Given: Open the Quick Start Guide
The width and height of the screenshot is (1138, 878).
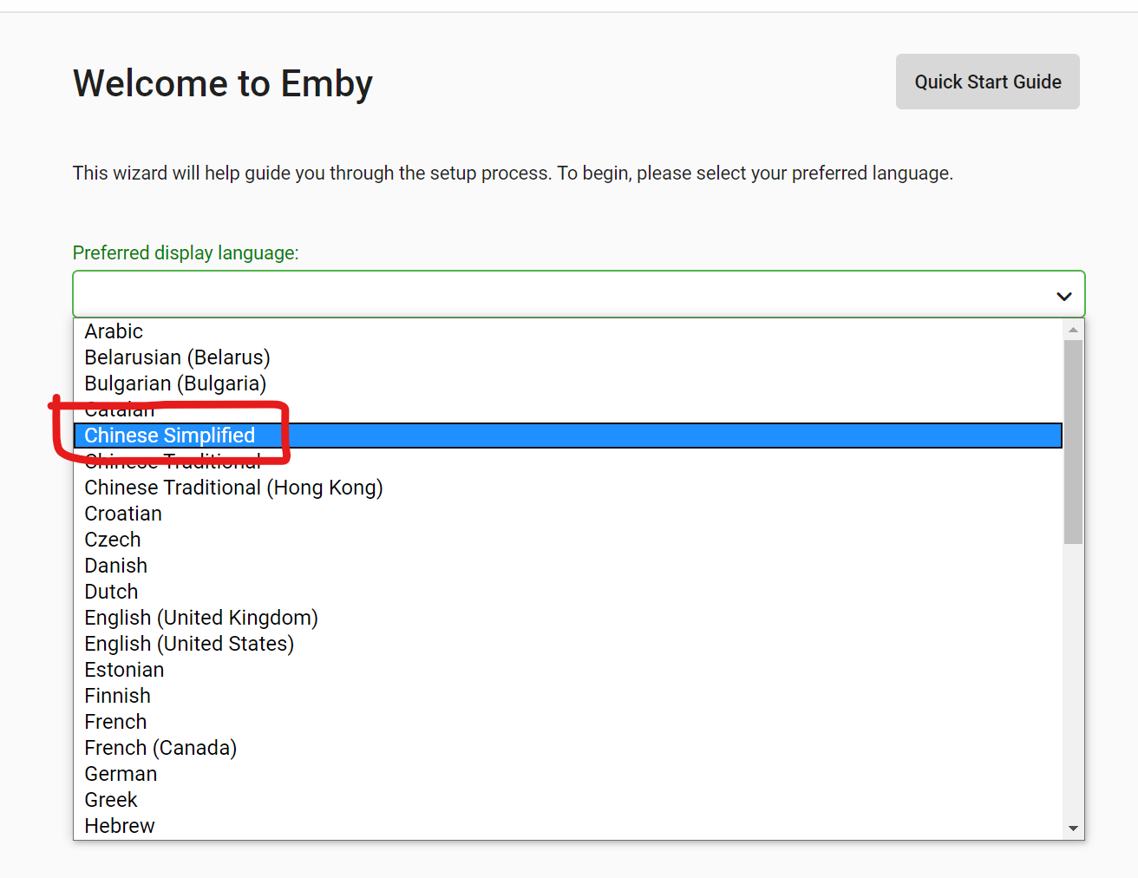Looking at the screenshot, I should click(x=987, y=82).
